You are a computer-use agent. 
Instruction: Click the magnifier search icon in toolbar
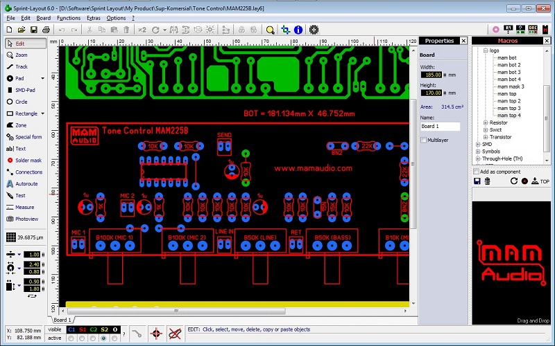point(271,30)
